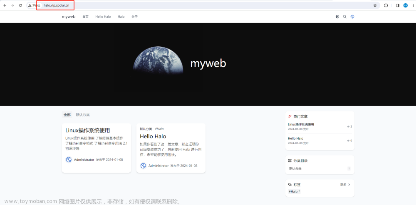Click the view count eye icon showing 0
The width and height of the screenshot is (416, 205).
point(348,140)
